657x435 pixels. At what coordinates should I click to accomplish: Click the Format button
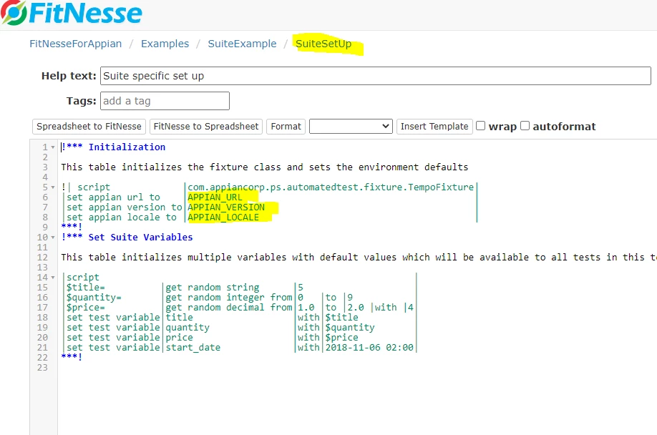pos(286,127)
